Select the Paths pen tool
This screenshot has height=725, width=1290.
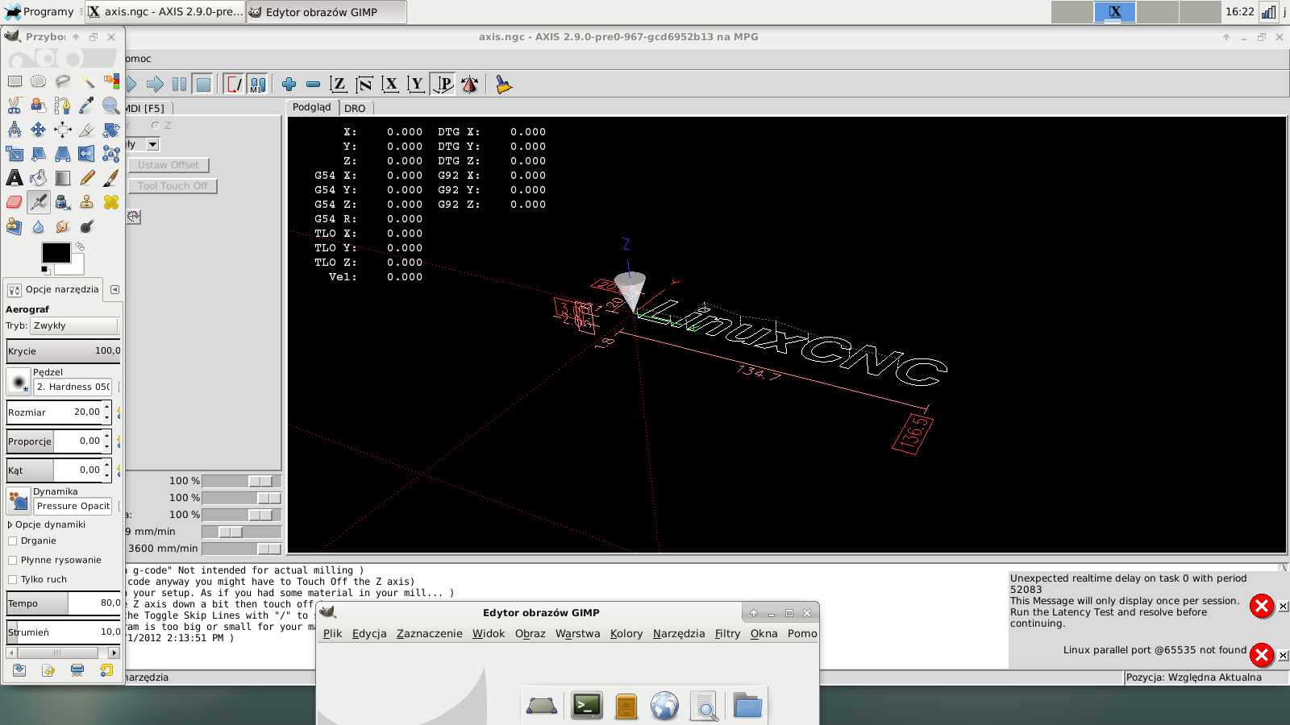63,106
